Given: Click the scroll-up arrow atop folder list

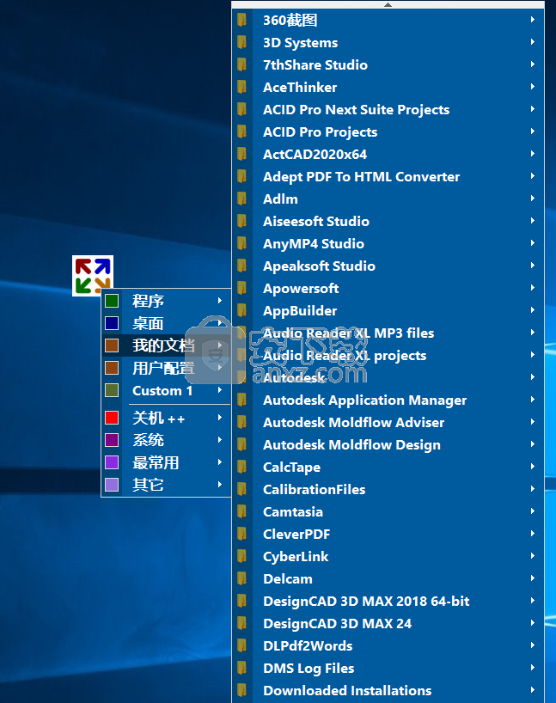Looking at the screenshot, I should pos(388,4).
